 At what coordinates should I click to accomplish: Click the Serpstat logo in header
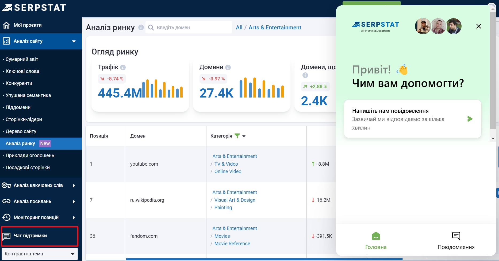(34, 7)
